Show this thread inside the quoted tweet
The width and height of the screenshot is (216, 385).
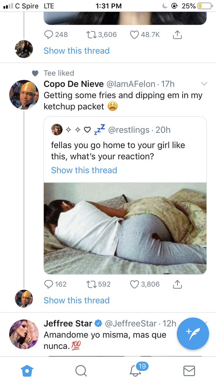click(84, 170)
